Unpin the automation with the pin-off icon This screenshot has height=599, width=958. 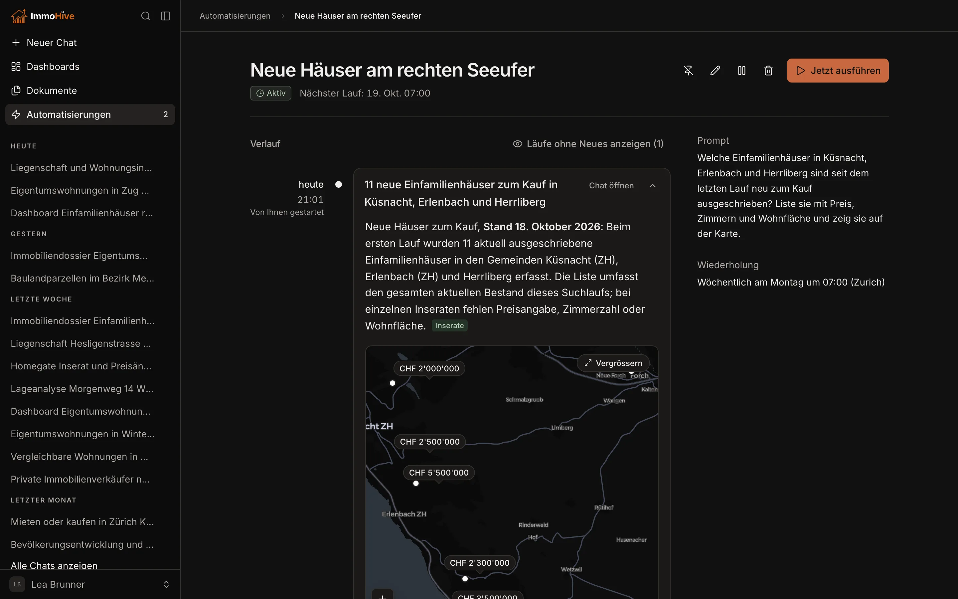(x=689, y=71)
